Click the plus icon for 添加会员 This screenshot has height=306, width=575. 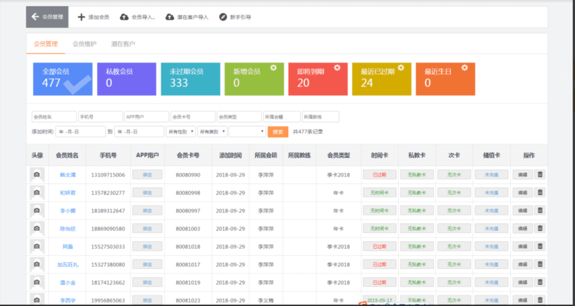(81, 17)
